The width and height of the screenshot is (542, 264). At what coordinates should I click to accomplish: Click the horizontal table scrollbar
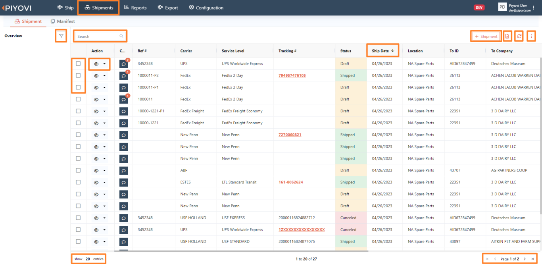pos(241,251)
